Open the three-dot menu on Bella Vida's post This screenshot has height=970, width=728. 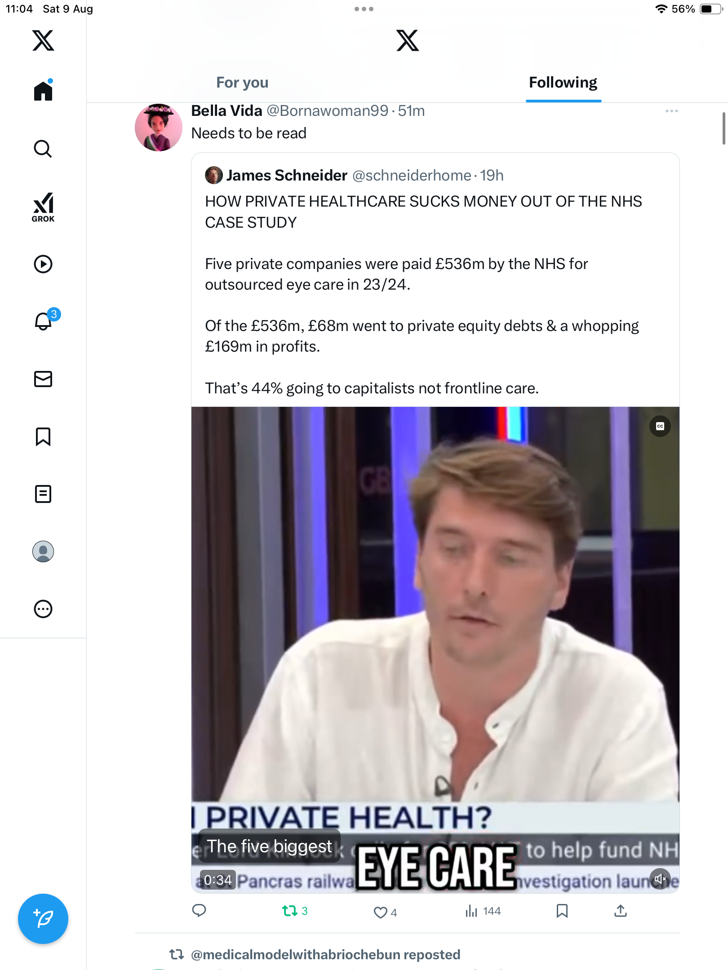tap(671, 111)
